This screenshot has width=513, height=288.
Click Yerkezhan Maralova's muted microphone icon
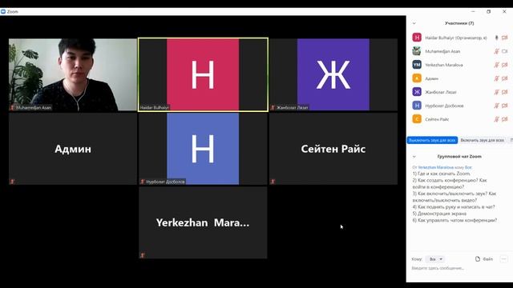(x=496, y=65)
